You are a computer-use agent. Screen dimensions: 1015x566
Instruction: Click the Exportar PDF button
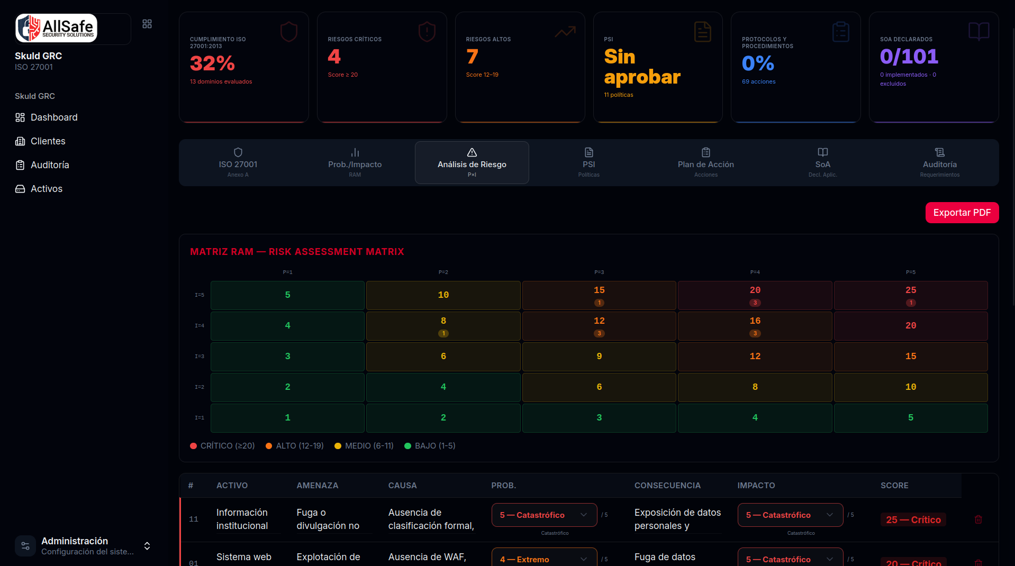962,213
